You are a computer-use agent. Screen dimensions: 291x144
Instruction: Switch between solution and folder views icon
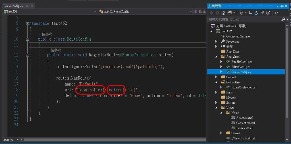tap(230, 13)
